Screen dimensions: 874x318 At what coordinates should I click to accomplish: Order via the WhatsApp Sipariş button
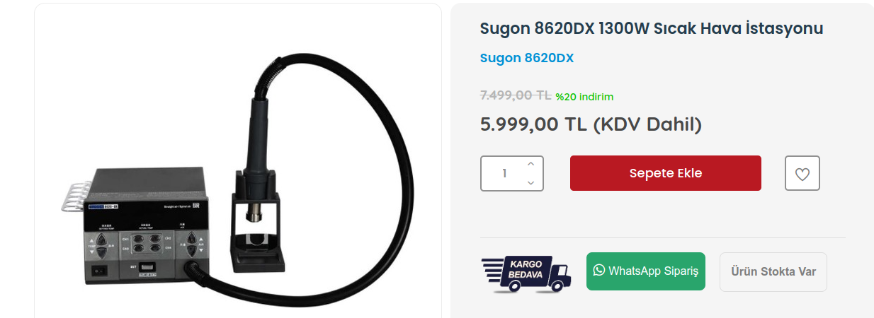(646, 271)
